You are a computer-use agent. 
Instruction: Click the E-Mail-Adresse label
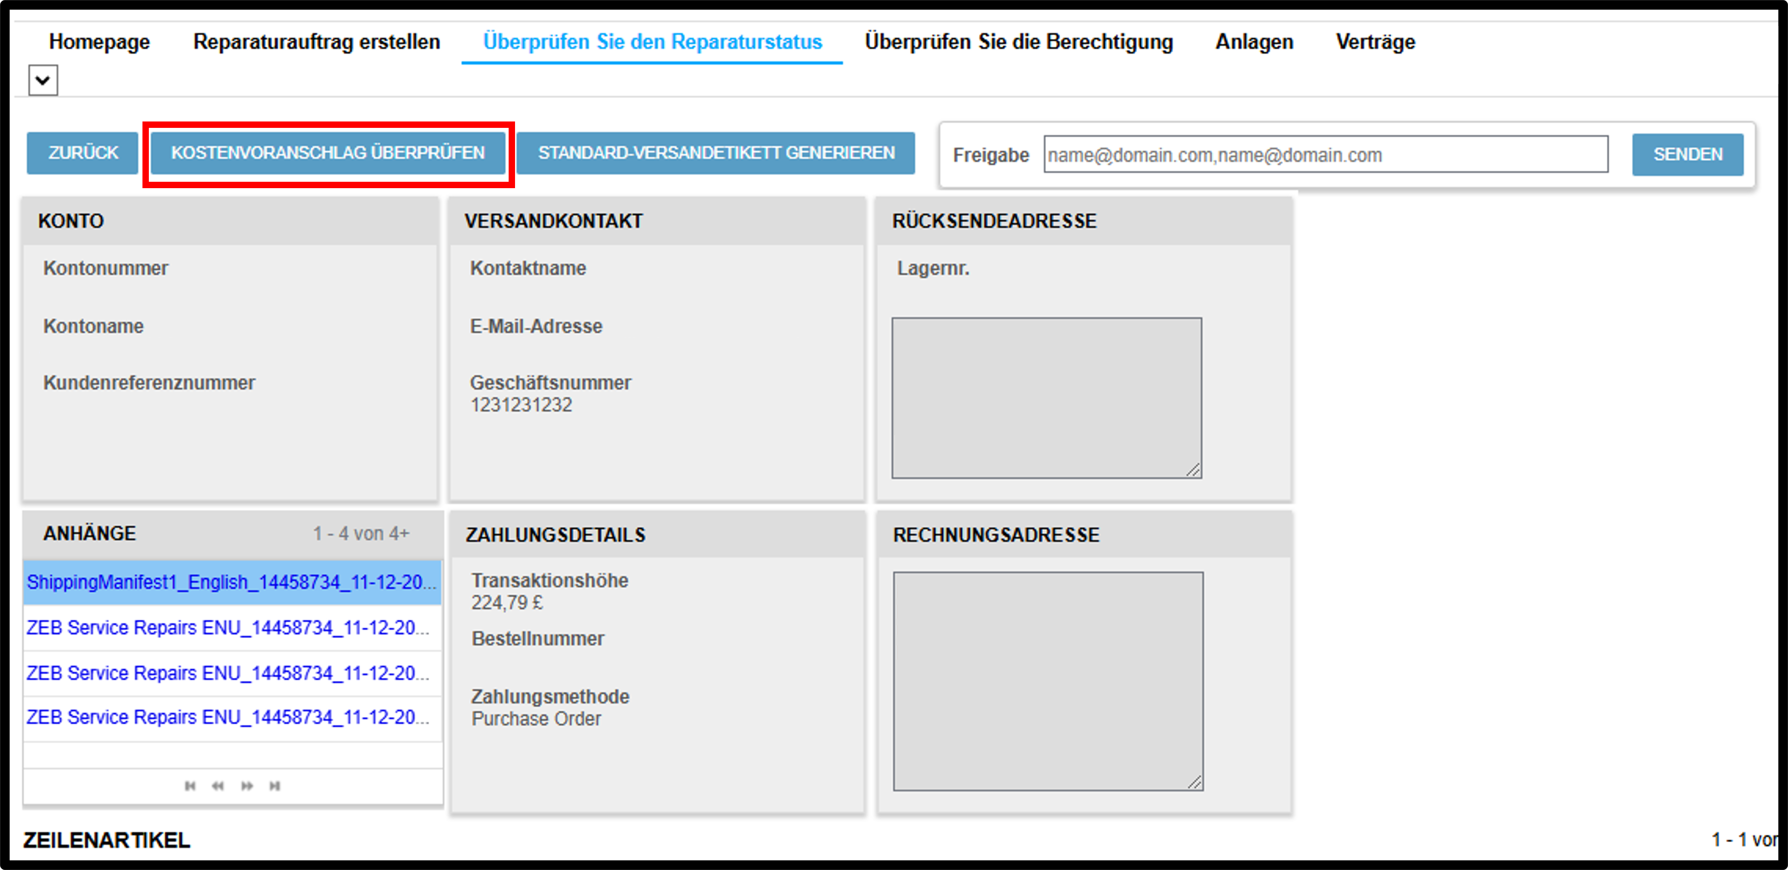(536, 327)
